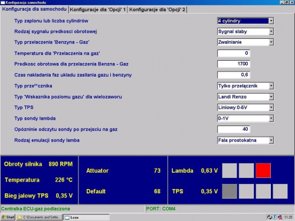This screenshot has width=295, height=221.
Task: Select the 'Lcan' taskbar window button
Action: tap(86, 217)
